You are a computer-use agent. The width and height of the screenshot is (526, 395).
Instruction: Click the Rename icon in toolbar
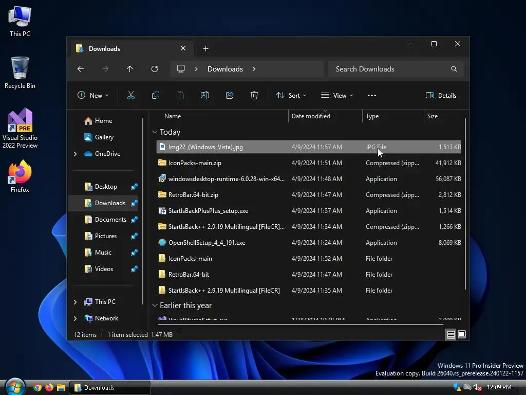(x=204, y=95)
